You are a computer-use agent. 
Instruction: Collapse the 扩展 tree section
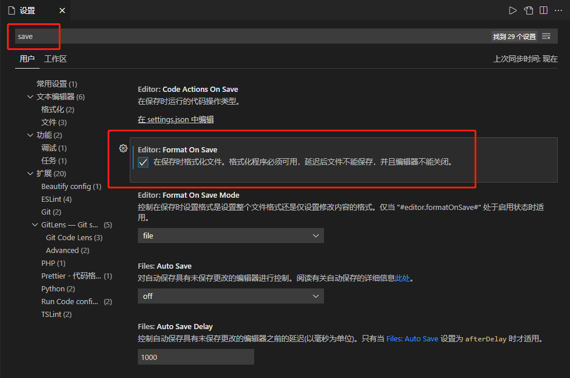point(30,173)
